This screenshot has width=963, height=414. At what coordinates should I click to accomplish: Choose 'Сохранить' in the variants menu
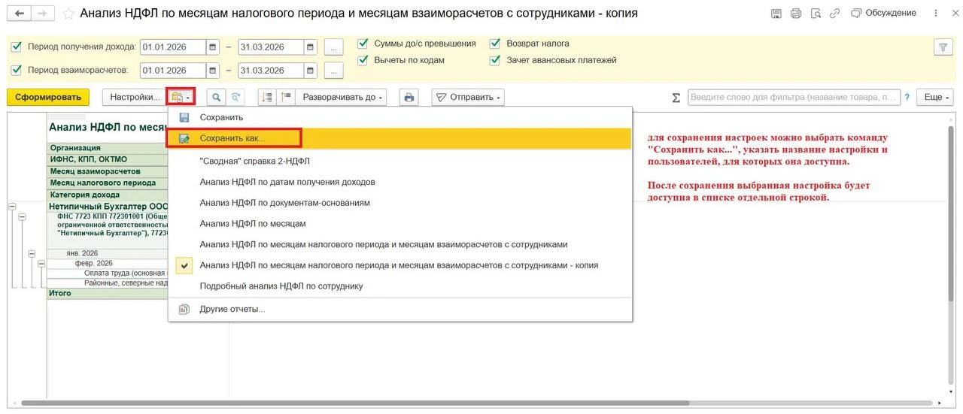399,118
